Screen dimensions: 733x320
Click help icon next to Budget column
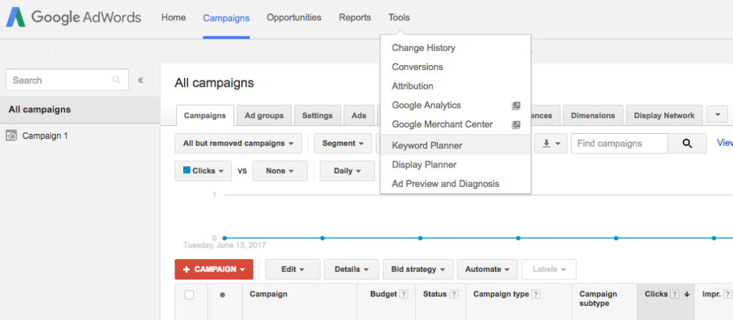(404, 294)
